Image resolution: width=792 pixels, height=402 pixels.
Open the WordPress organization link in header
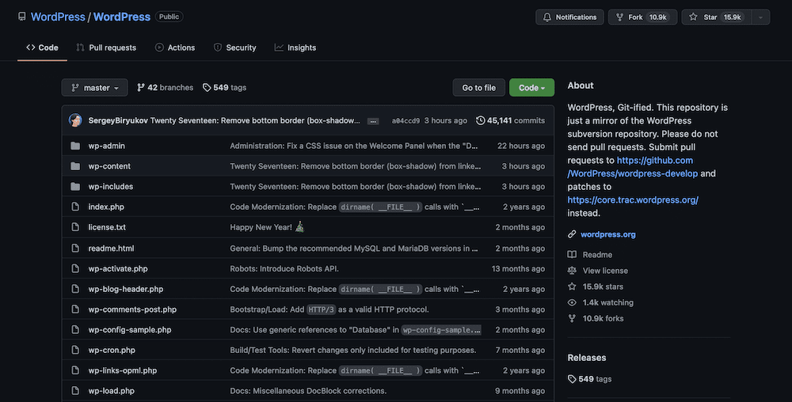pyautogui.click(x=58, y=17)
